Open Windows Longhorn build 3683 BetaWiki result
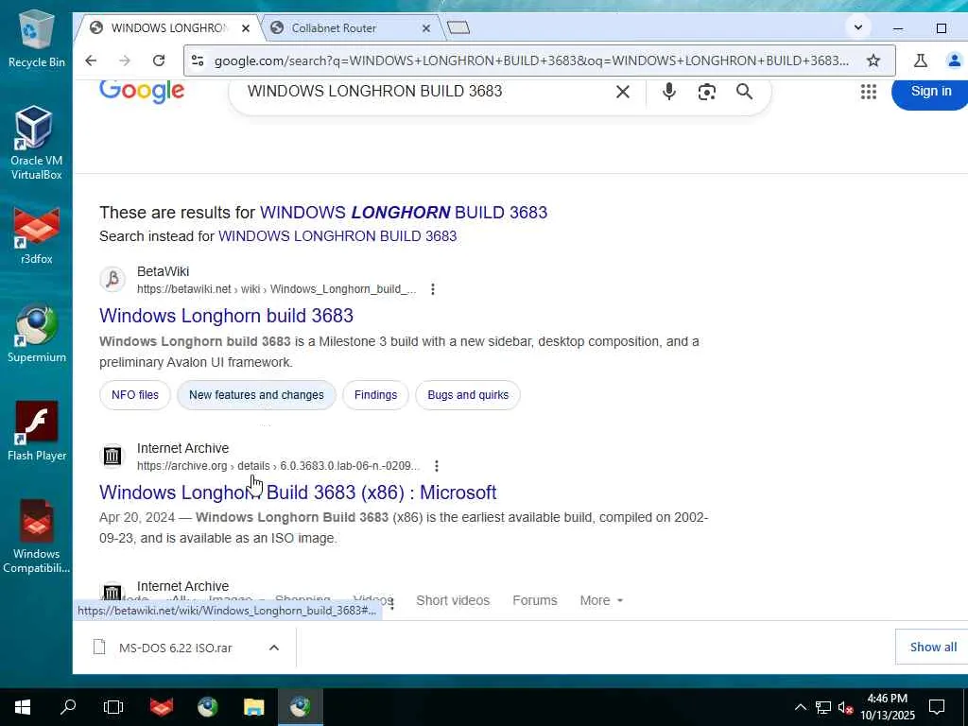The height and width of the screenshot is (726, 968). [226, 316]
